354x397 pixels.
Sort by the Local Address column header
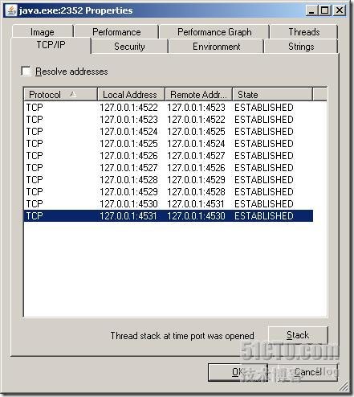[x=131, y=94]
